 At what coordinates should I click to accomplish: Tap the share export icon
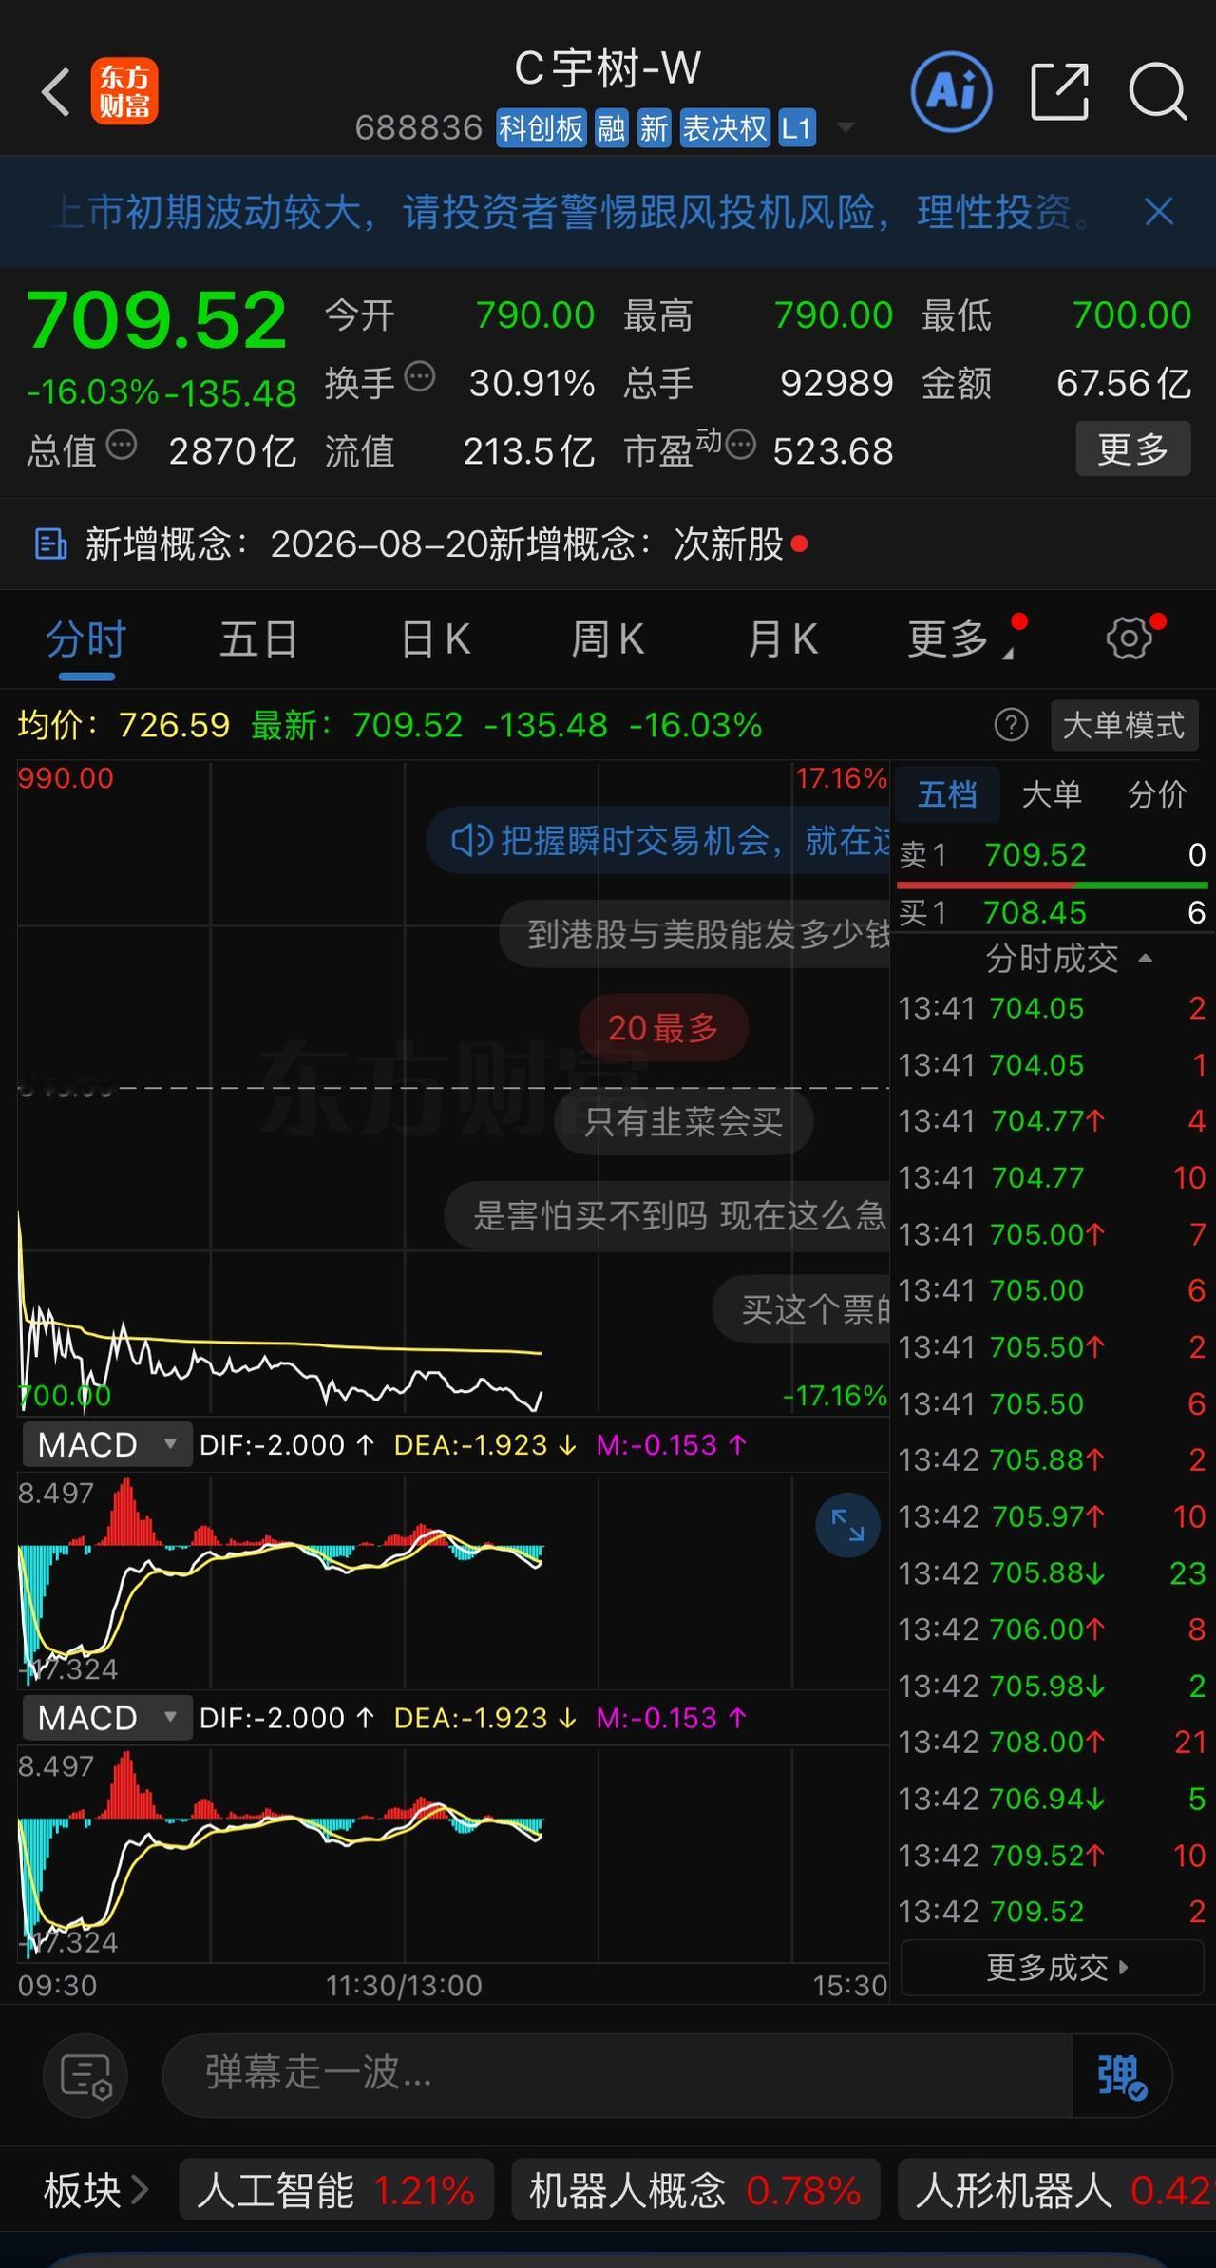tap(1059, 92)
